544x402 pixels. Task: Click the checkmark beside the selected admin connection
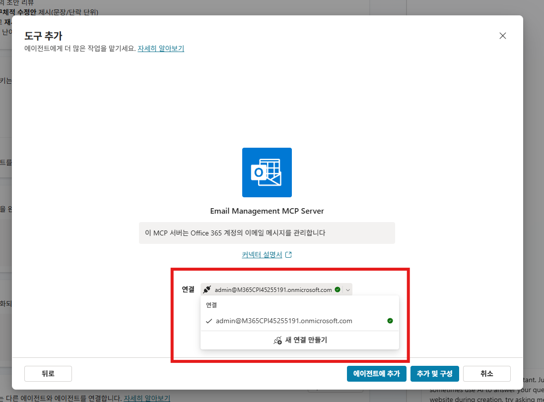(208, 321)
